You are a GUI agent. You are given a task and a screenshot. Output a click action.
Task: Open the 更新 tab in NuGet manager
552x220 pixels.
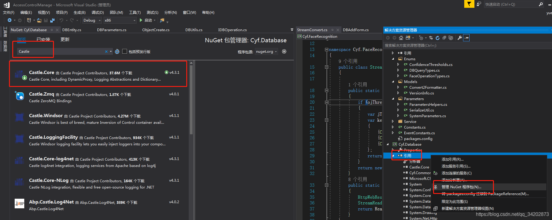[x=65, y=40]
